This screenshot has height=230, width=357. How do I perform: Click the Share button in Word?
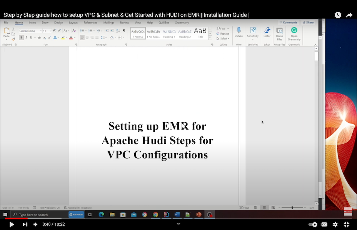pos(308,23)
